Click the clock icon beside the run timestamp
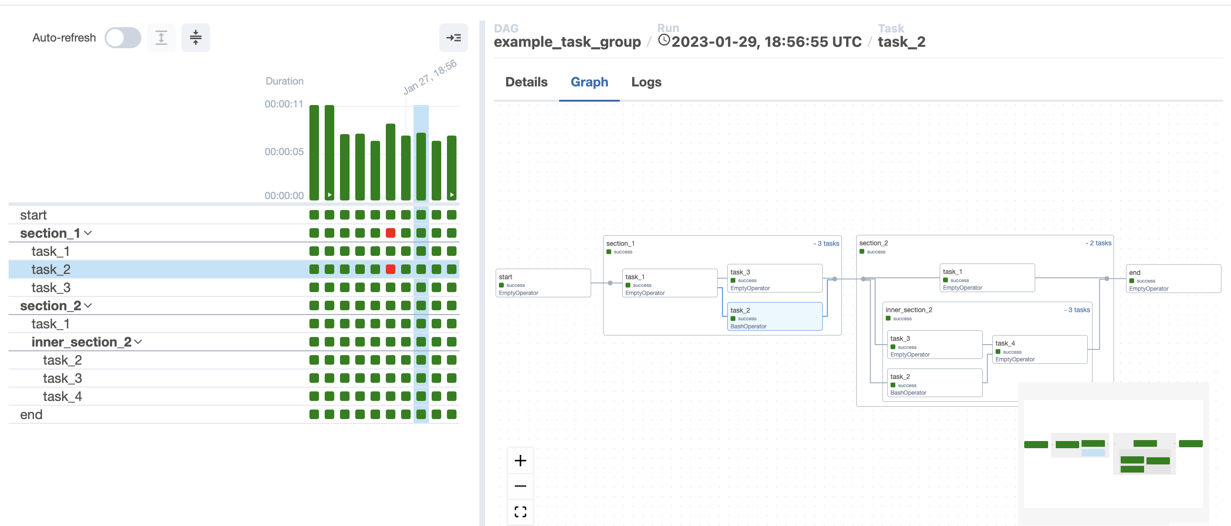 coord(664,41)
